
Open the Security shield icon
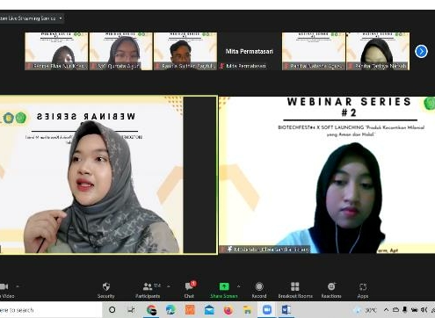coord(106,290)
